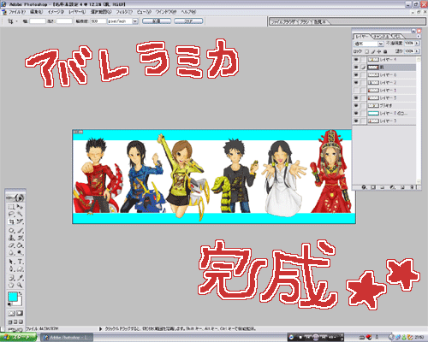The image size is (428, 342).
Task: Expand the layer opacity slider arrow
Action: [417, 43]
